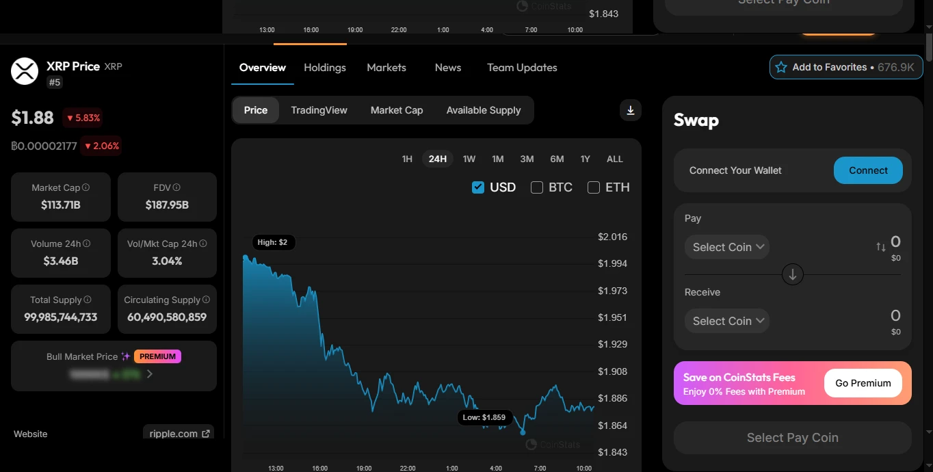Click the FDV info icon
Image resolution: width=933 pixels, height=472 pixels.
(176, 187)
